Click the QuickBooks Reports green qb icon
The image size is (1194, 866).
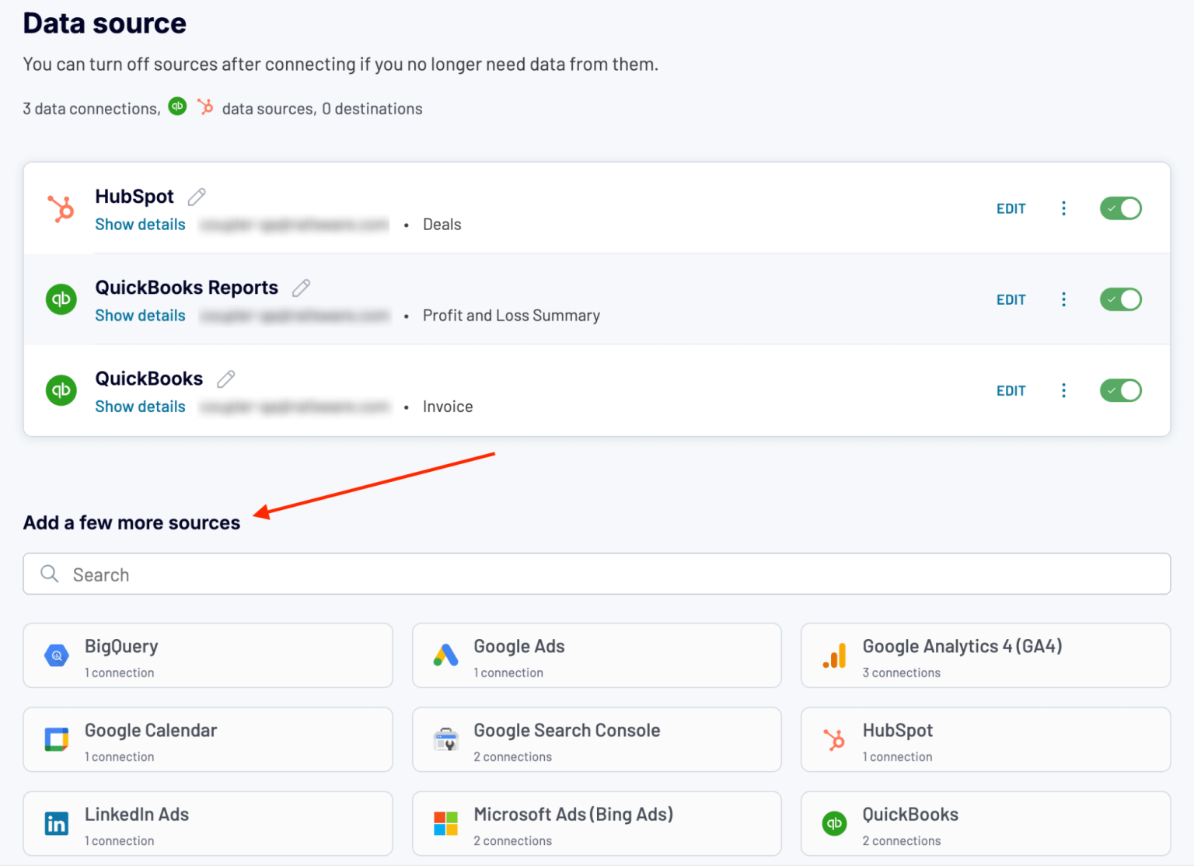(x=61, y=299)
